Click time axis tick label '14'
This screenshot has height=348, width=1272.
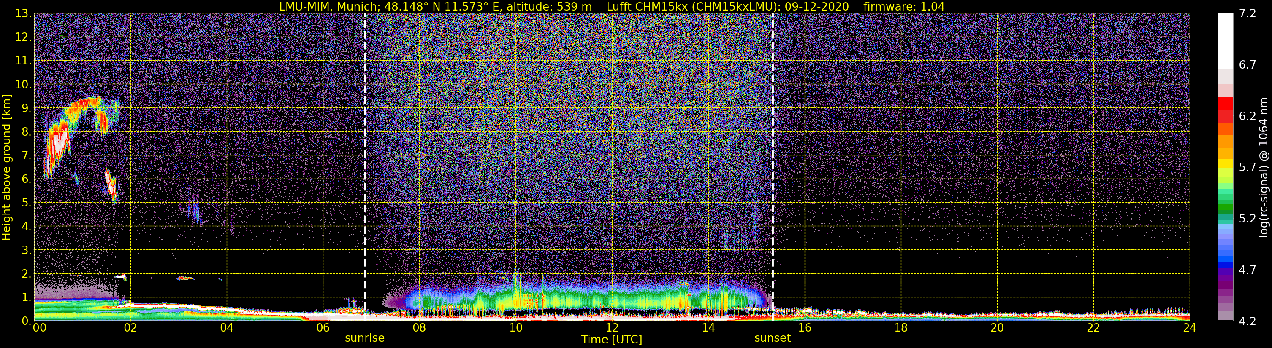(708, 328)
